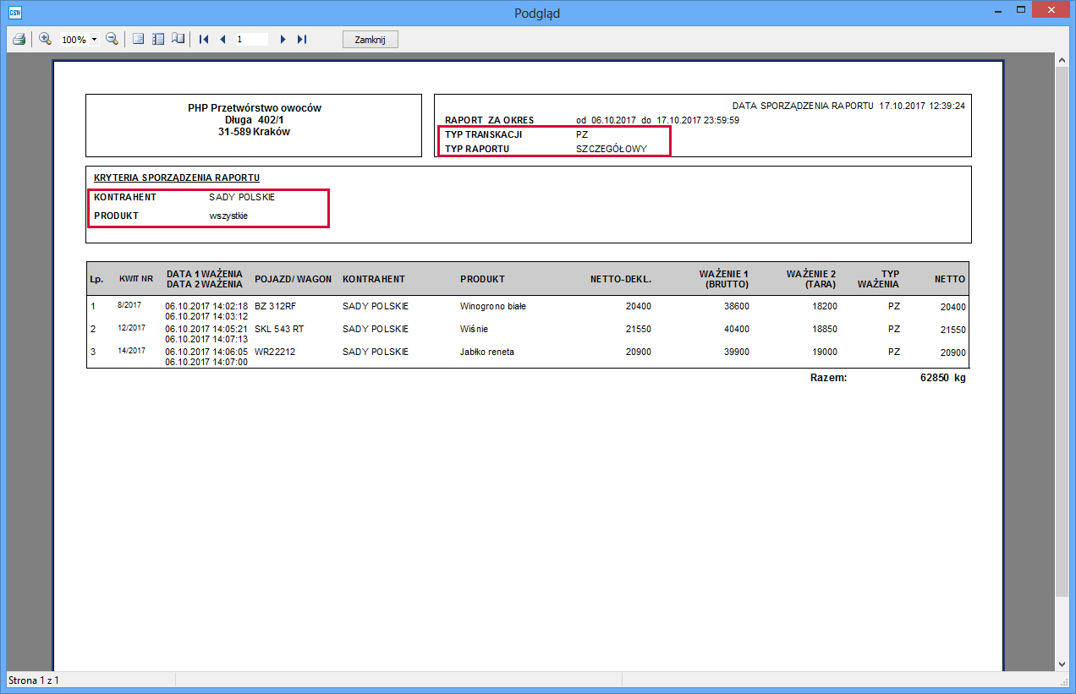Screen dimensions: 1076x694
Task: Click the page number input field
Action: coord(251,39)
